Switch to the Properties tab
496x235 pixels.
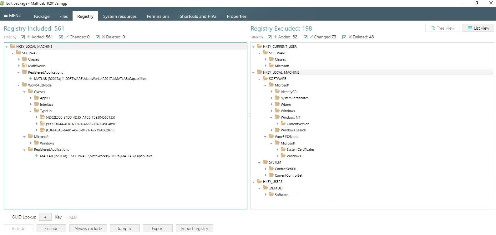click(237, 16)
